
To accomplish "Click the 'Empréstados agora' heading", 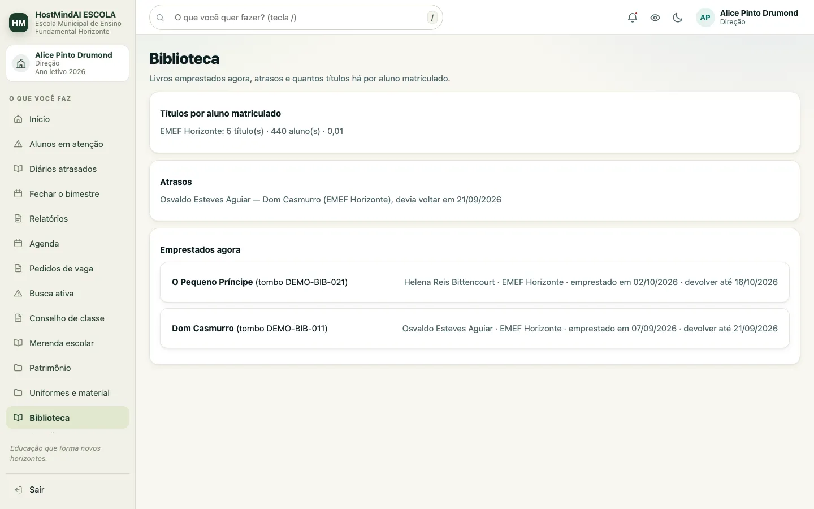I will click(200, 250).
